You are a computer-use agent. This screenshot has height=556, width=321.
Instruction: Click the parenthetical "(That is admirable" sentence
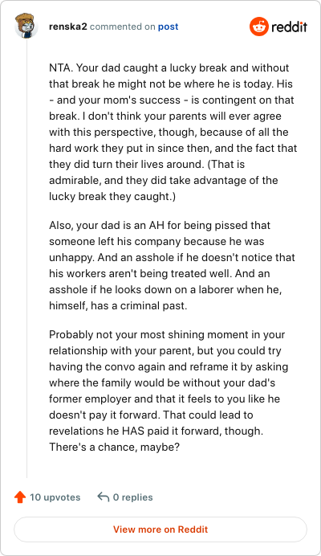165,180
